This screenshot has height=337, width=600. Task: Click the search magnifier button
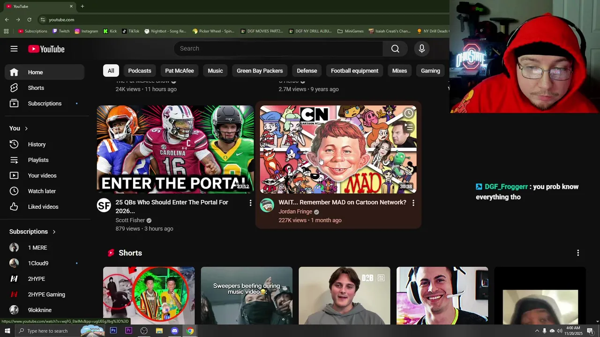pyautogui.click(x=395, y=49)
